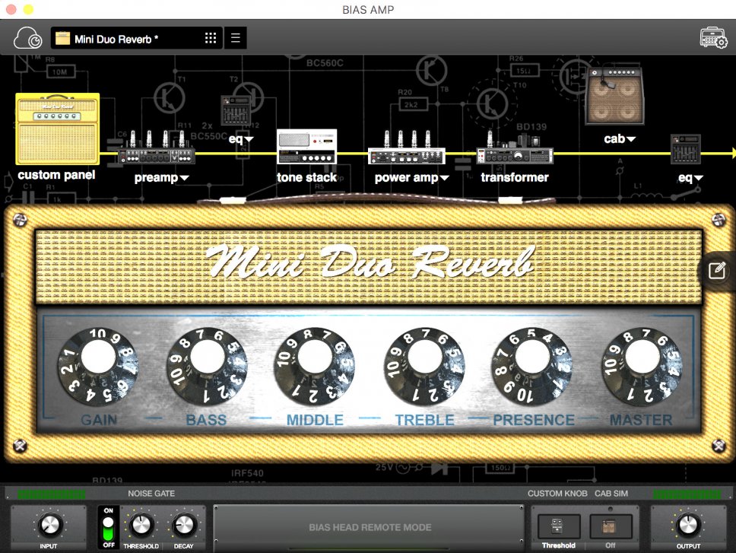The image size is (736, 553).
Task: Select the tone stack module
Action: pyautogui.click(x=306, y=147)
